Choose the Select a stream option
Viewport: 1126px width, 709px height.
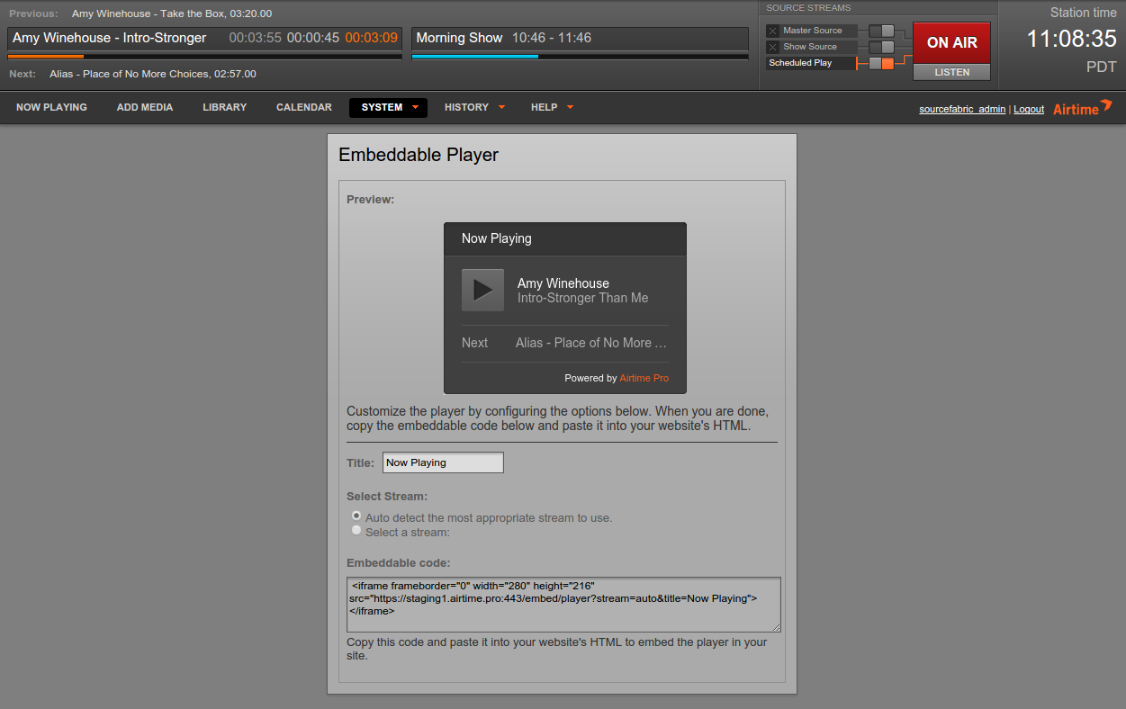(x=356, y=530)
